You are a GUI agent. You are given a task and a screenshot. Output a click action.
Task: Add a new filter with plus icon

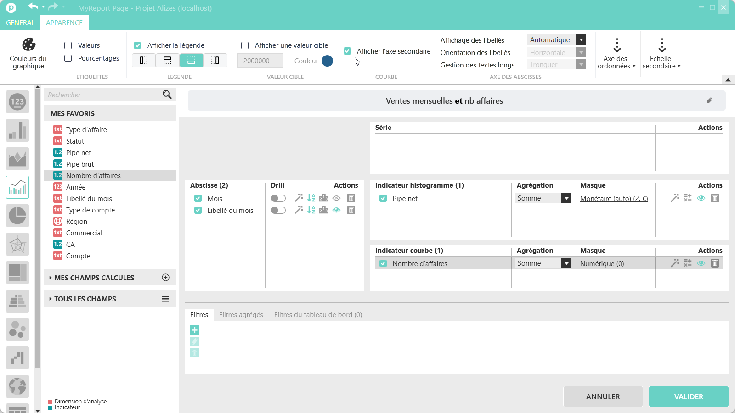(x=195, y=330)
